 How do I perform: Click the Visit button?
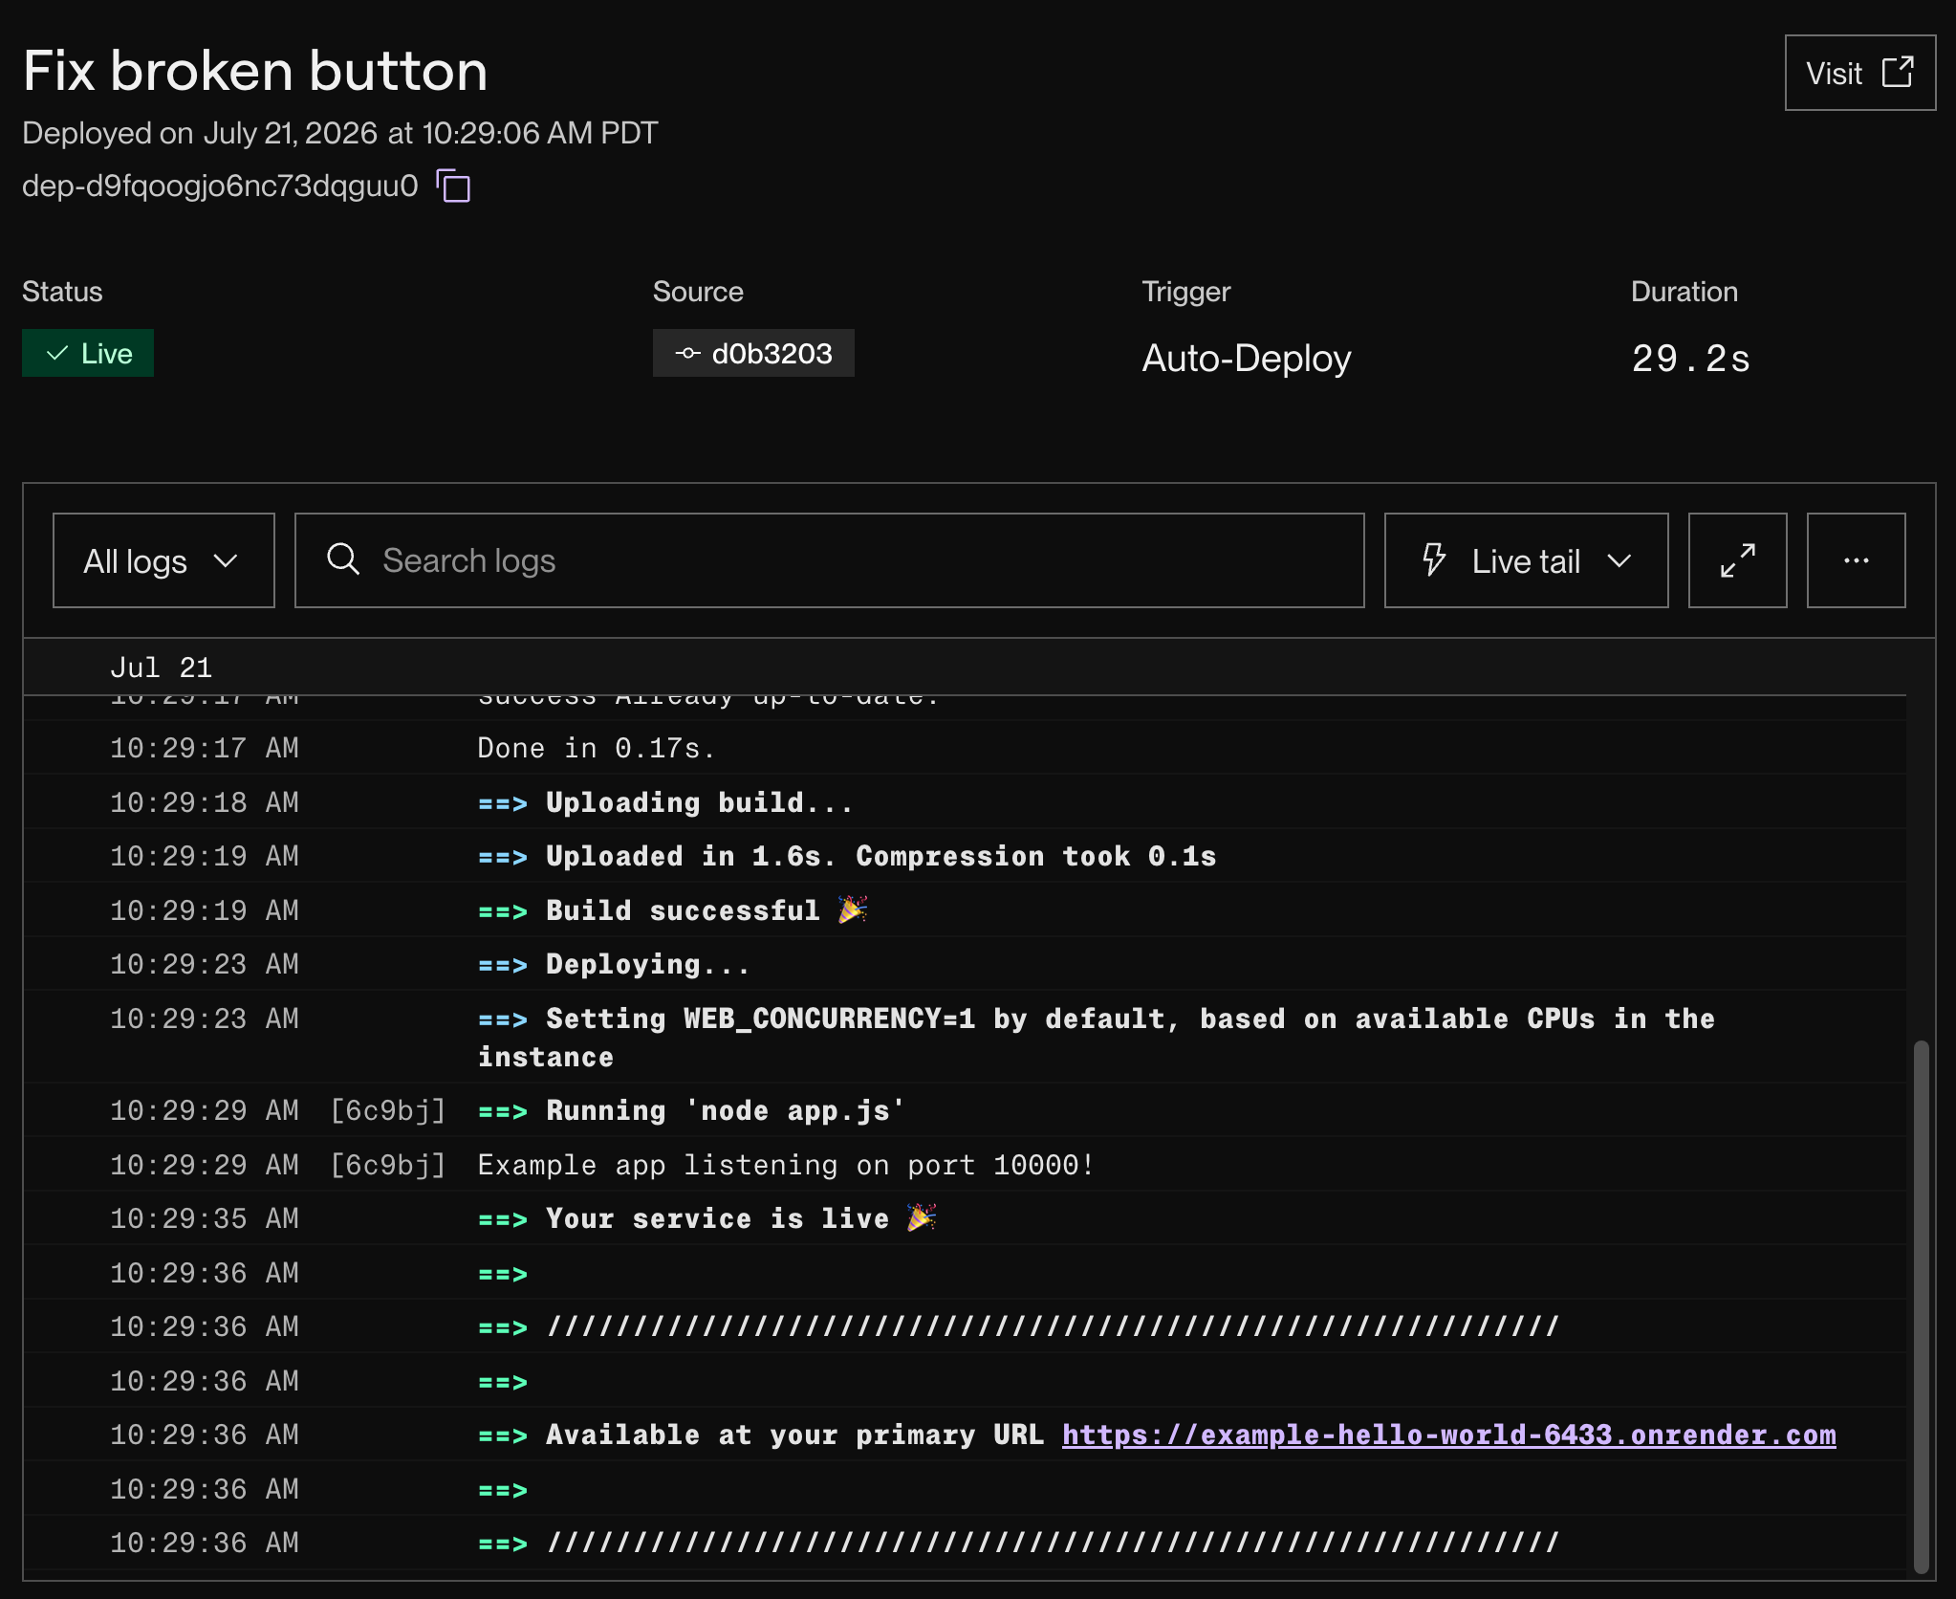coord(1859,73)
